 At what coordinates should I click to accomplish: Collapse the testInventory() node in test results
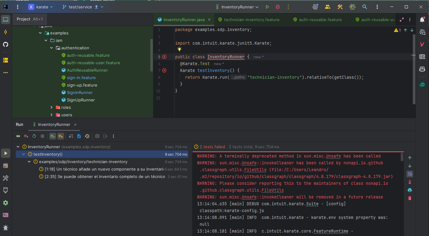tap(24, 154)
